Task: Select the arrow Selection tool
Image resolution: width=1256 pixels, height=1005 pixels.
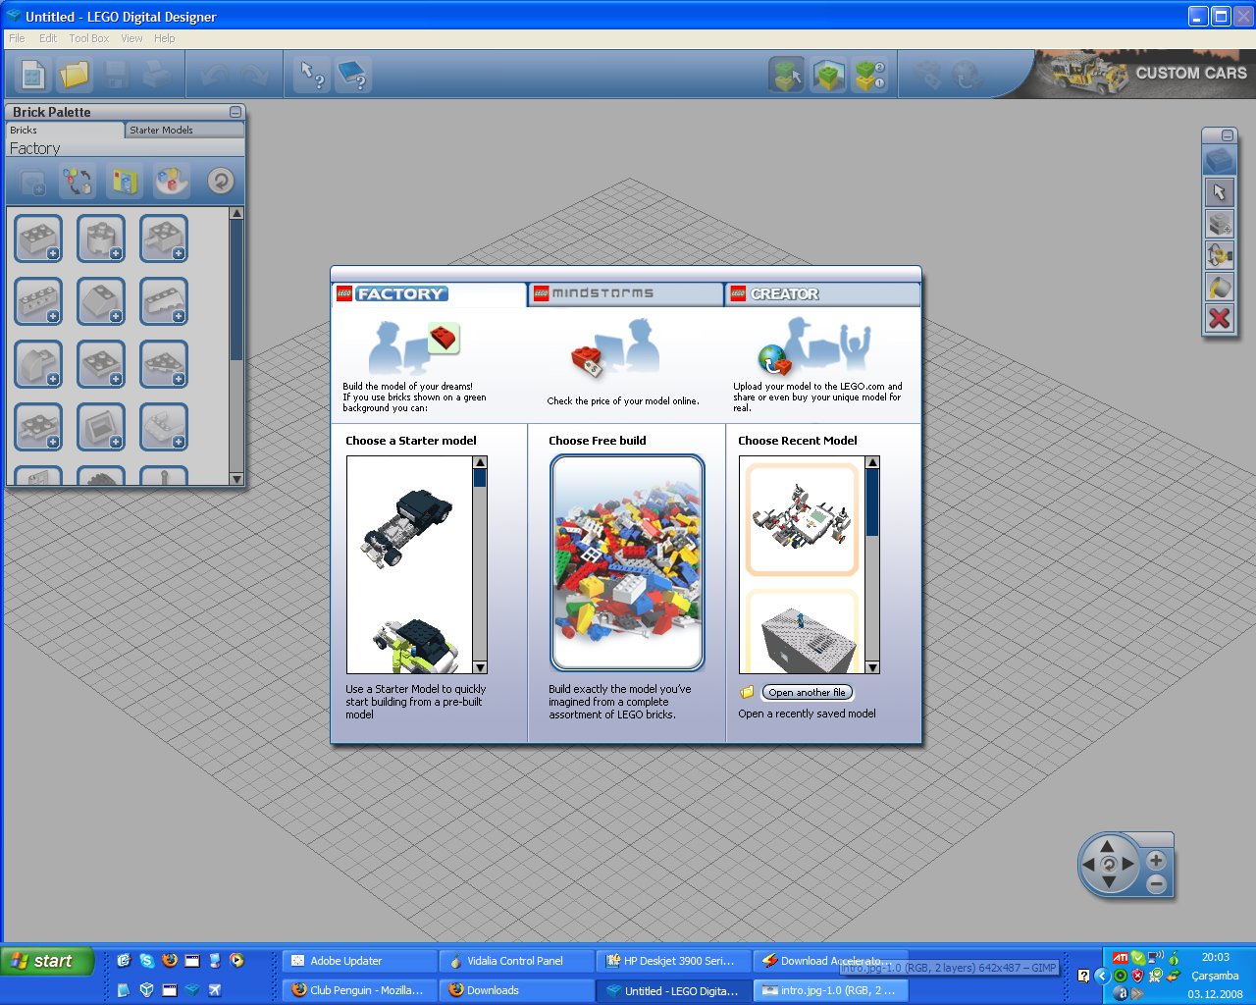Action: coord(1220,191)
